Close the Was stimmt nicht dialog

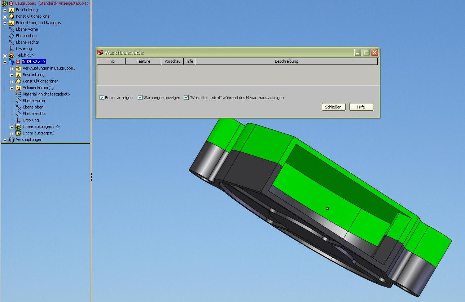coord(374,53)
